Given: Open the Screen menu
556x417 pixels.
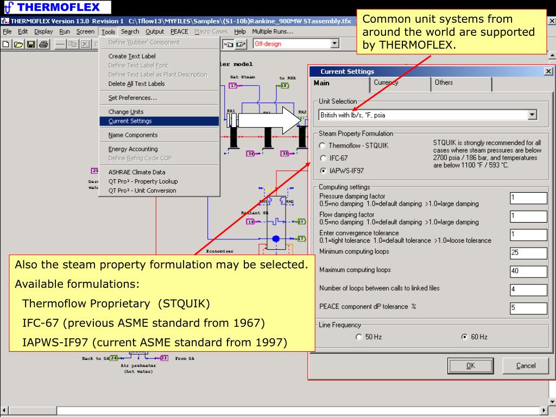Looking at the screenshot, I should click(85, 31).
